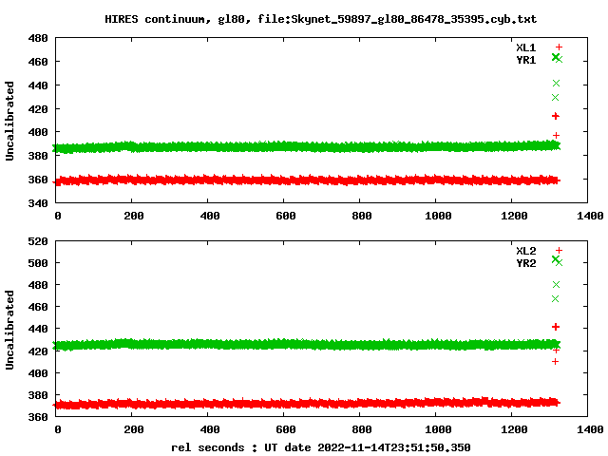Click the 360 tick on the XL2/YR2 plot
Screen dimensions: 608x456
pos(38,417)
